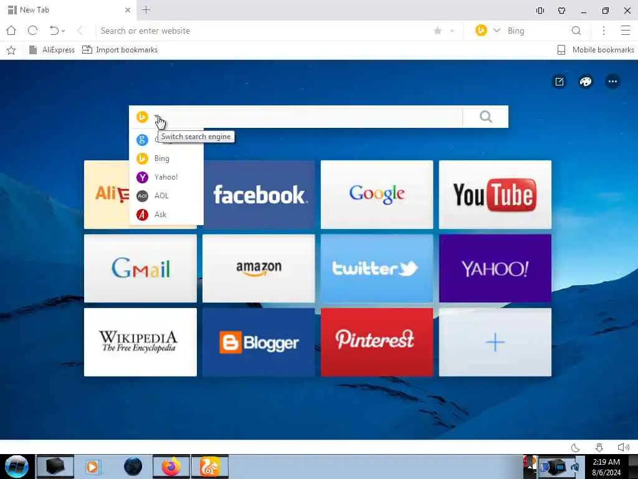The image size is (638, 479).
Task: Go back with the back arrow
Action: click(x=80, y=31)
